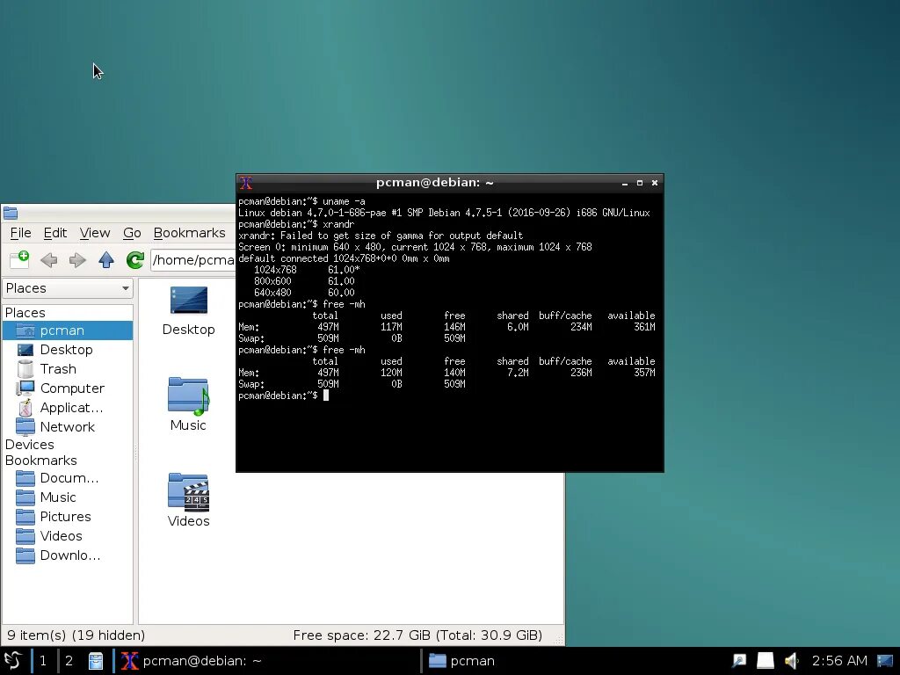The height and width of the screenshot is (675, 900).
Task: Open Videos bookmark in sidebar
Action: pyautogui.click(x=68, y=536)
